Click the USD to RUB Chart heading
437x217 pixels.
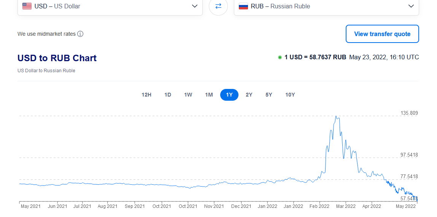click(57, 58)
